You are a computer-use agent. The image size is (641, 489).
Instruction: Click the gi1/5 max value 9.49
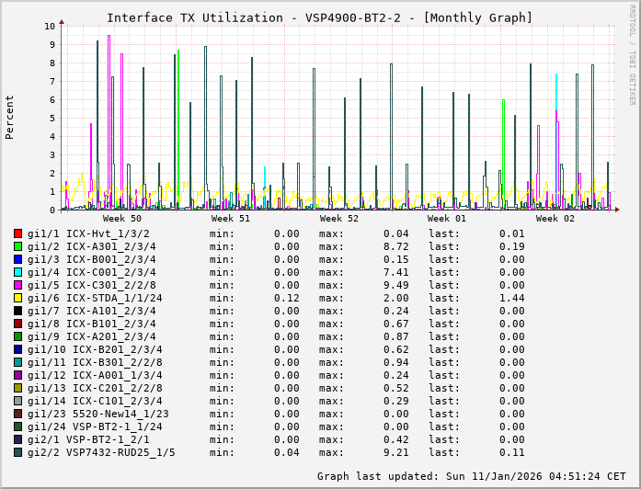[396, 285]
